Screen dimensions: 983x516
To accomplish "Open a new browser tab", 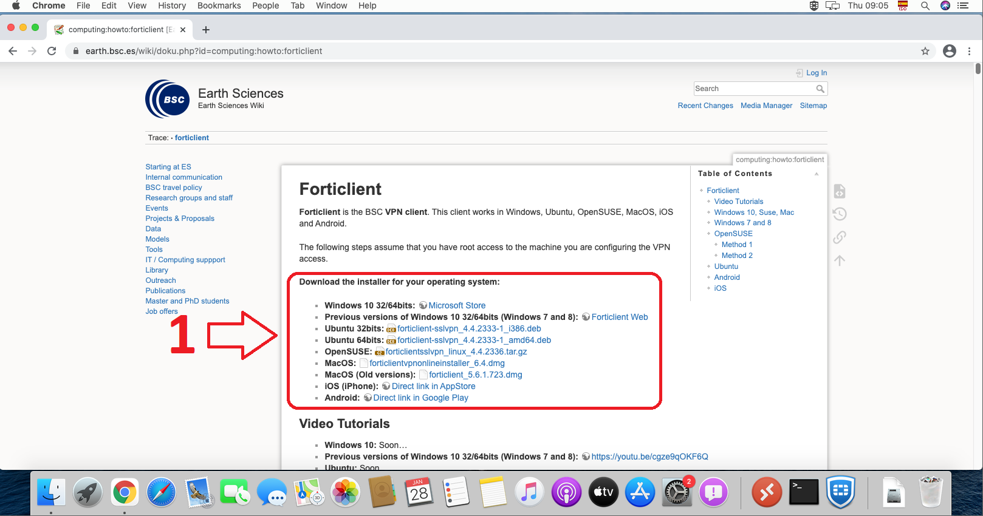I will pyautogui.click(x=206, y=30).
